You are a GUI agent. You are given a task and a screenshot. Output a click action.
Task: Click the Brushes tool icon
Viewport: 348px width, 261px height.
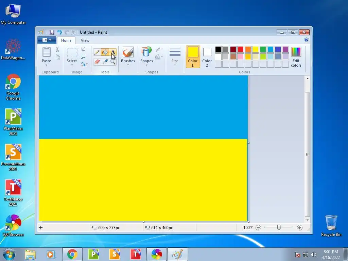[x=128, y=52]
